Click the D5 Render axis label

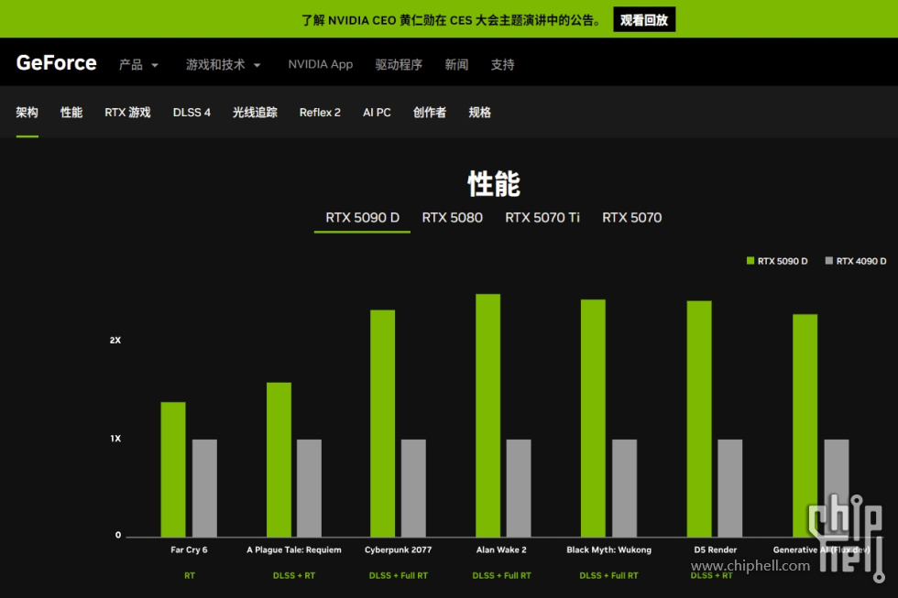coord(716,550)
